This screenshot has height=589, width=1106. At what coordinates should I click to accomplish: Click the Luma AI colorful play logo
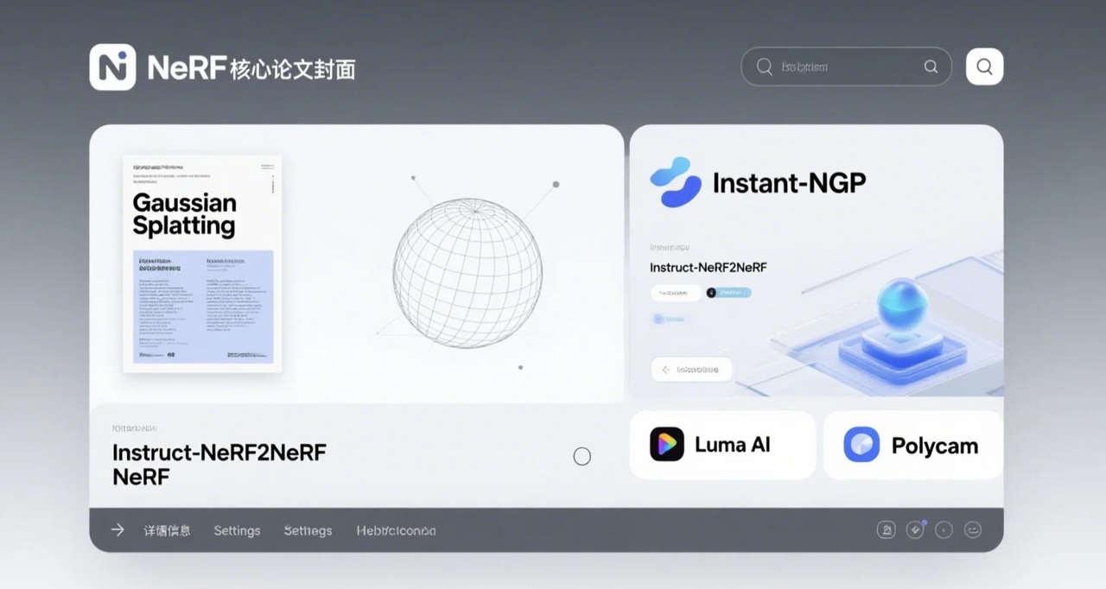click(666, 445)
